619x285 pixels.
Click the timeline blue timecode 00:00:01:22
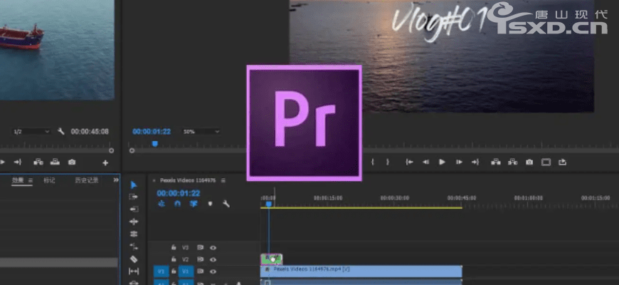coord(179,193)
